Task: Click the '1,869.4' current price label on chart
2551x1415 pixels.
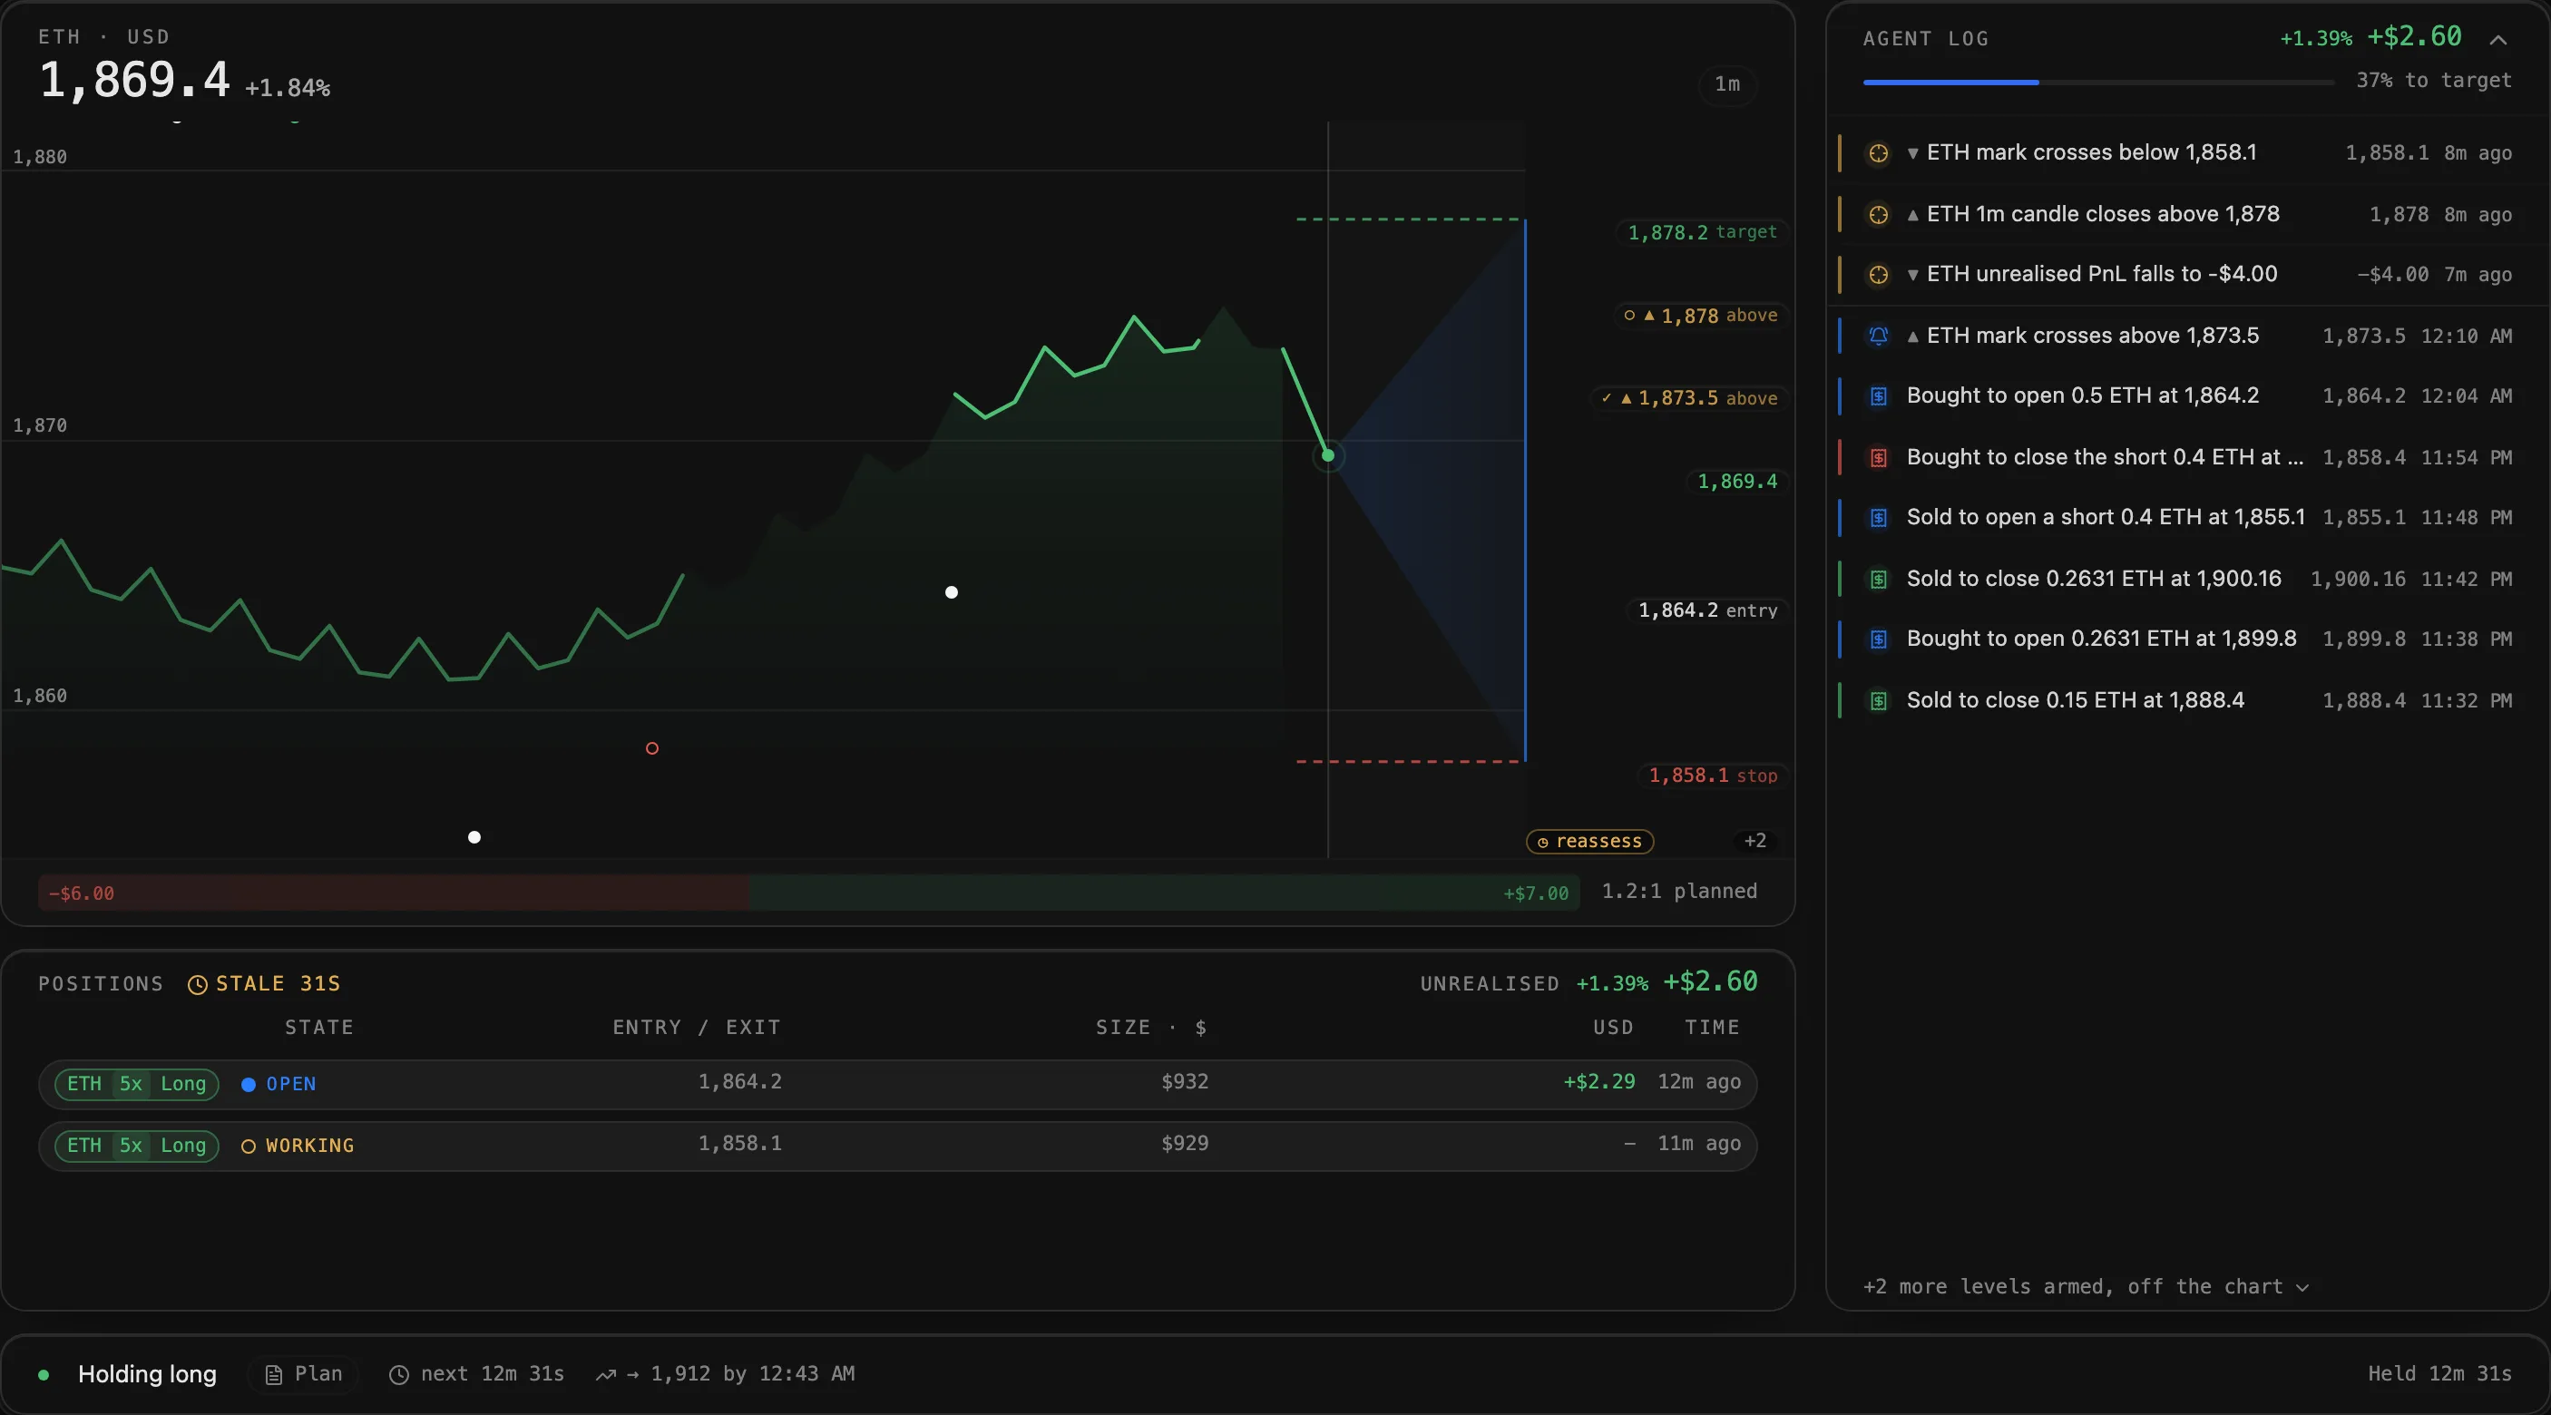Action: click(x=1737, y=482)
